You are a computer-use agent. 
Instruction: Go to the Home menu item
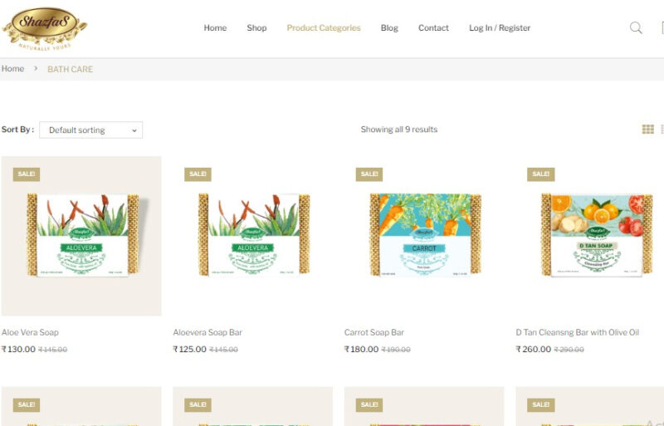click(x=215, y=28)
